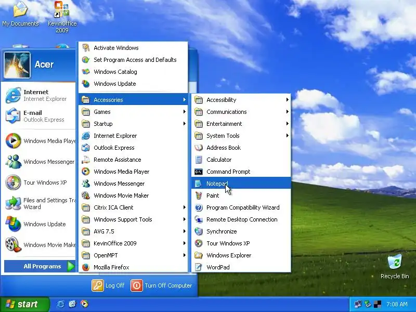The image size is (416, 312).
Task: Click the Synchronize icon
Action: coord(199,231)
